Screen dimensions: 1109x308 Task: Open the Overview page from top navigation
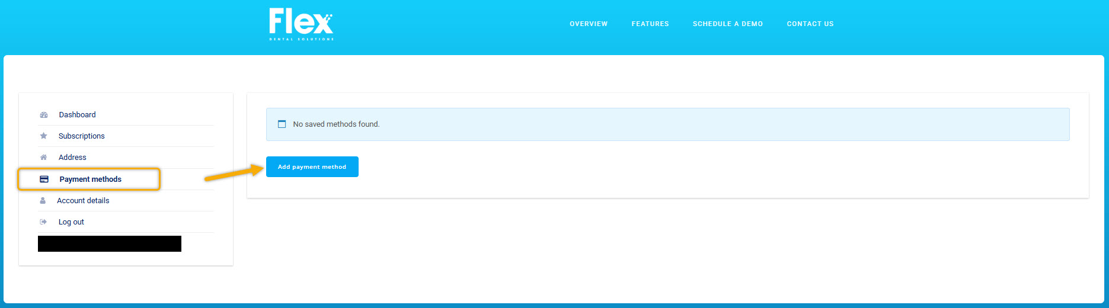pyautogui.click(x=589, y=24)
